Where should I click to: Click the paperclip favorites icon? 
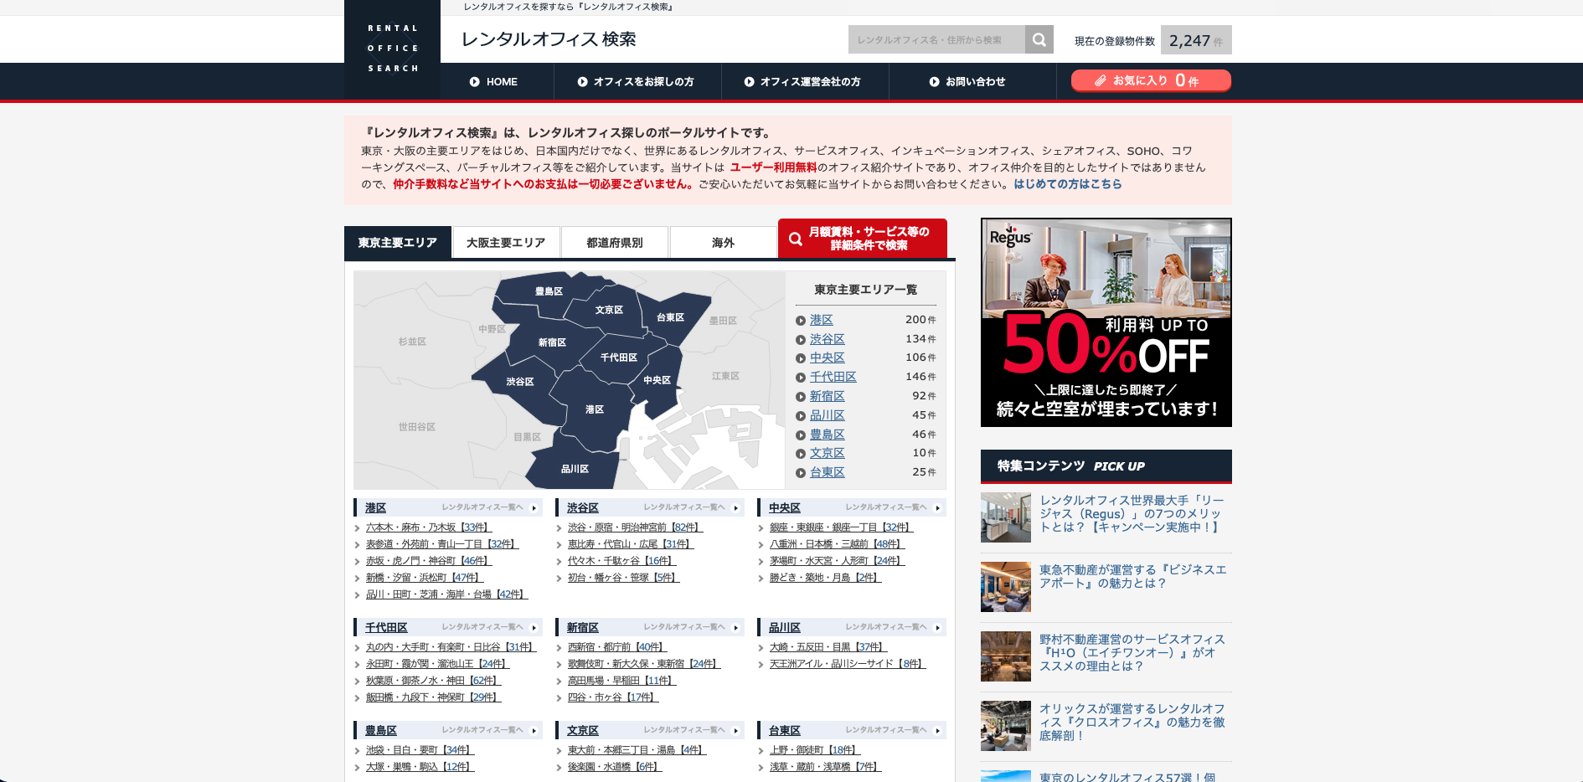coord(1101,80)
